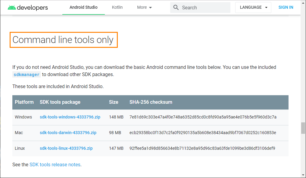Click the search magnifier icon
This screenshot has width=306, height=178.
pyautogui.click(x=176, y=7)
